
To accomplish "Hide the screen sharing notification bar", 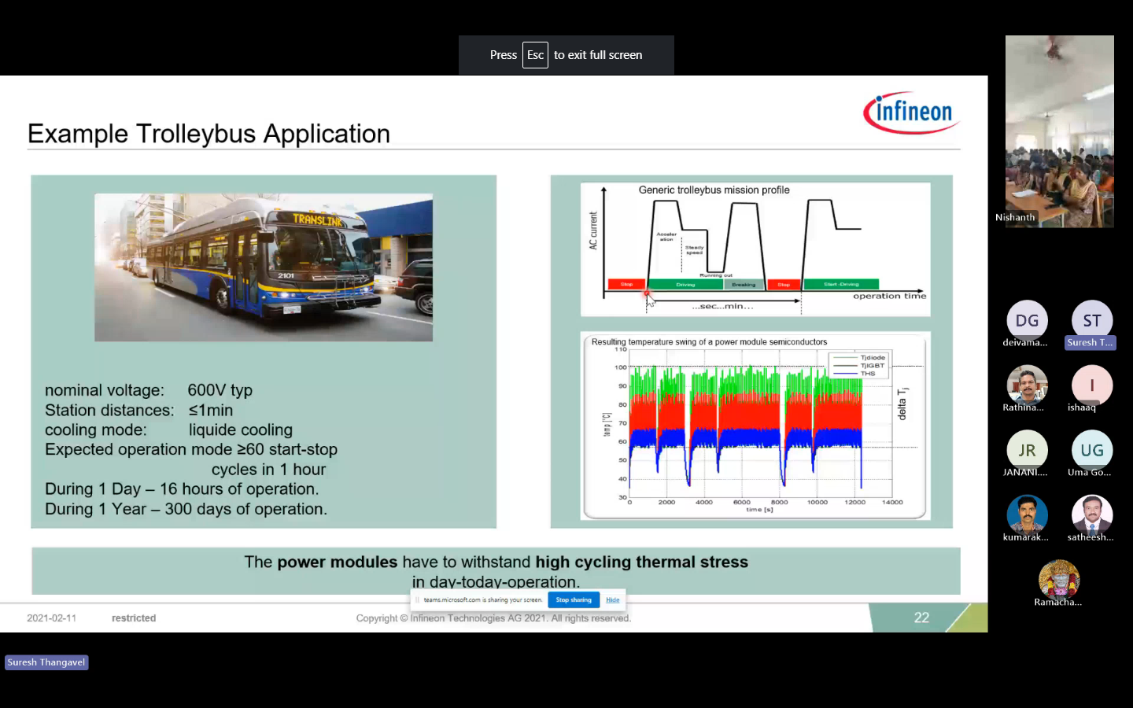I will (612, 599).
